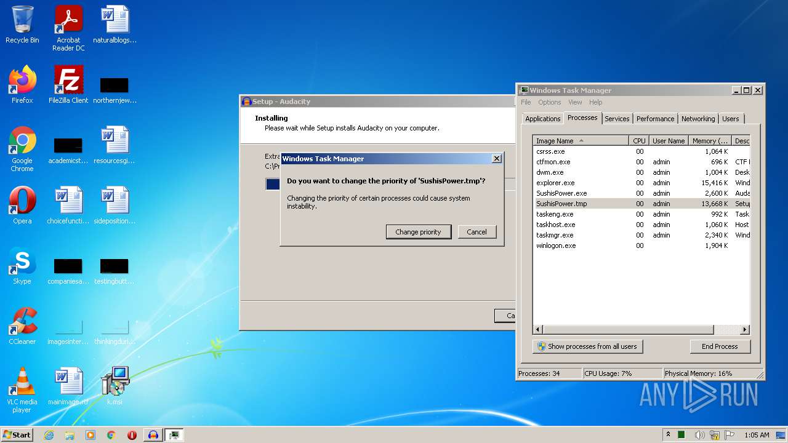
Task: Switch to the Applications tab
Action: (542, 119)
